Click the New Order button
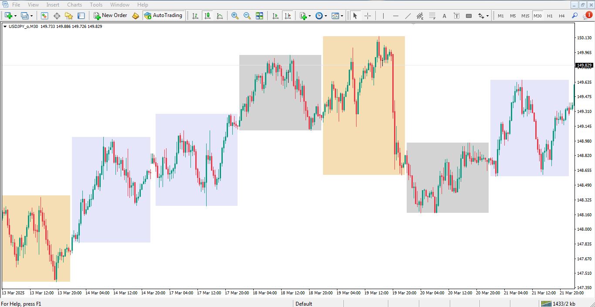The height and width of the screenshot is (307, 595). [110, 16]
